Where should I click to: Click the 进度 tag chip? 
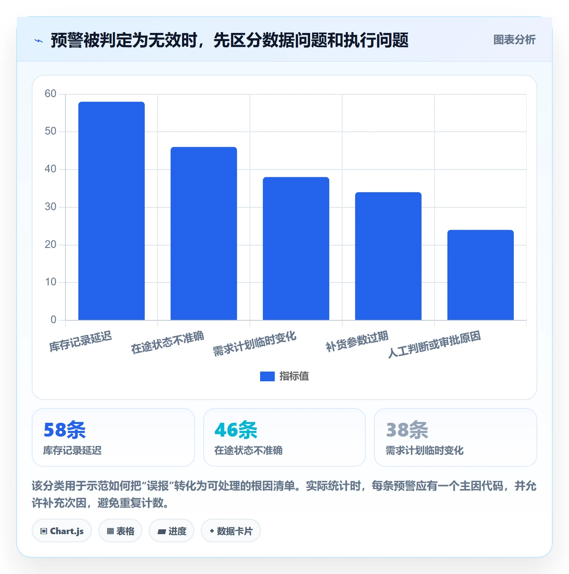172,531
